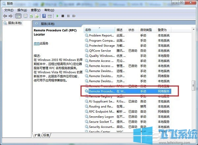Select the QPCore Service row

point(100,51)
